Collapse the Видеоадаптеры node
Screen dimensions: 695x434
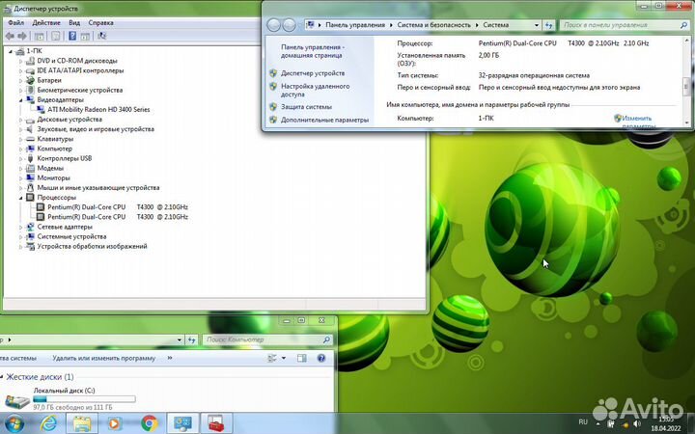(x=20, y=100)
